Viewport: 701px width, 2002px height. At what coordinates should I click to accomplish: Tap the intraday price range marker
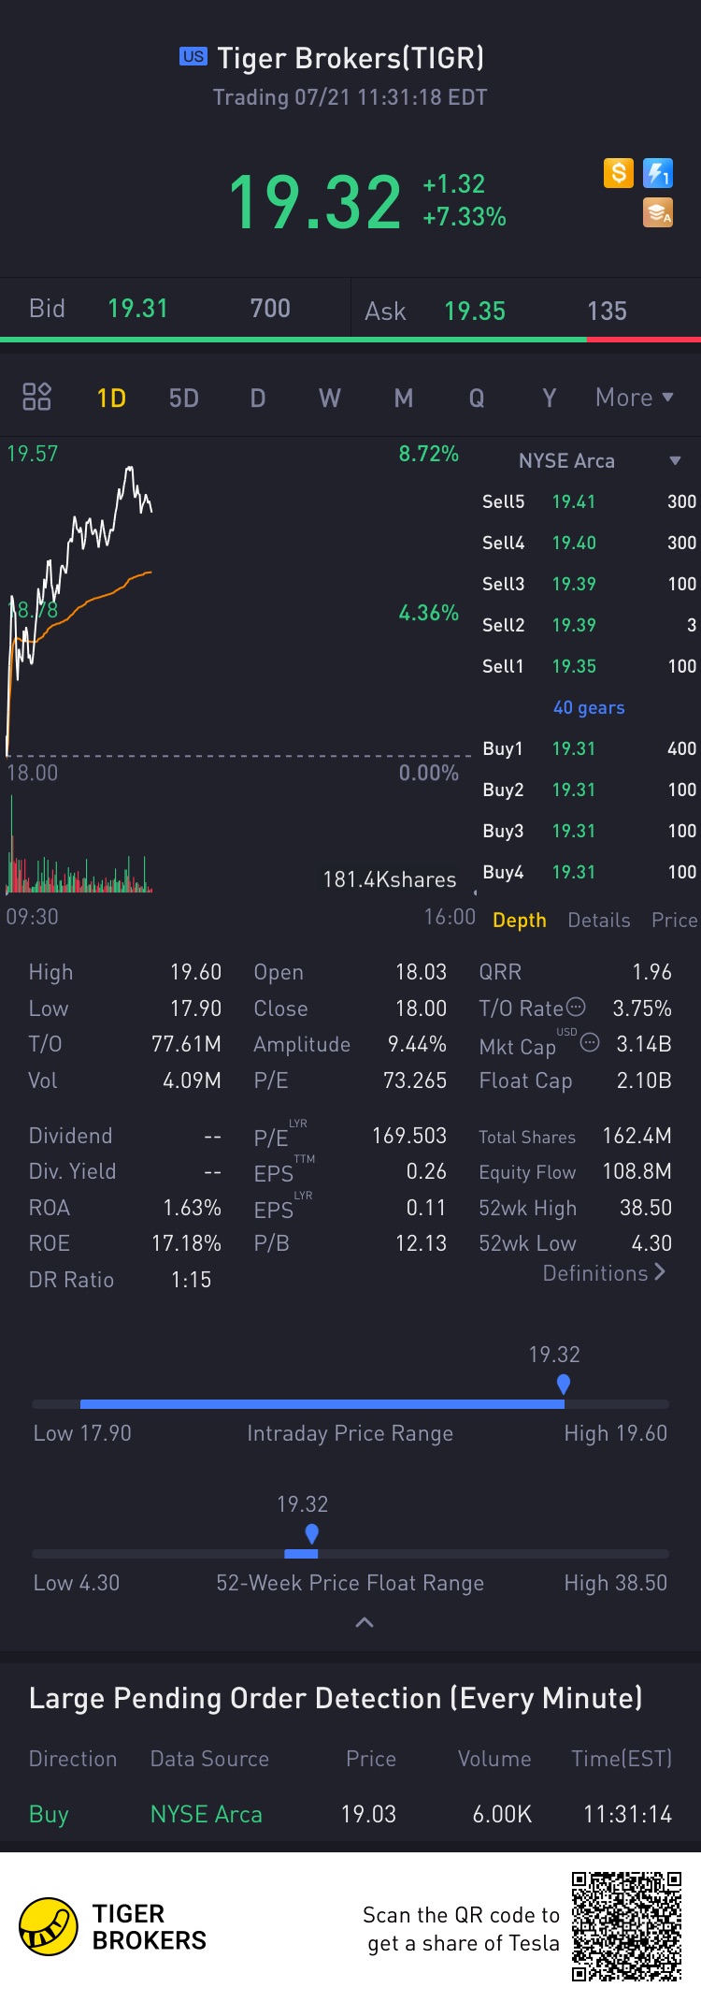(564, 1384)
